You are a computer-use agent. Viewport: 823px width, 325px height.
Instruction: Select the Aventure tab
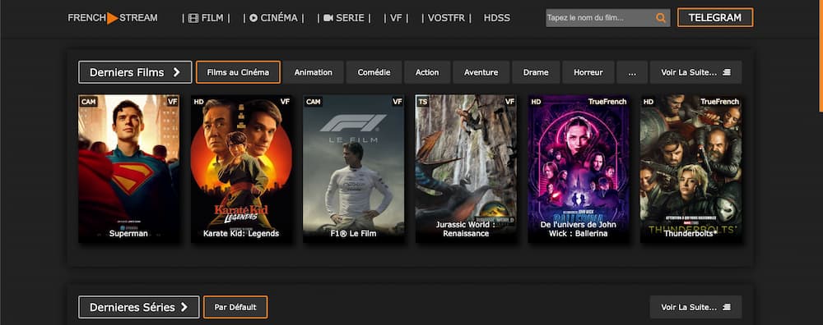481,72
